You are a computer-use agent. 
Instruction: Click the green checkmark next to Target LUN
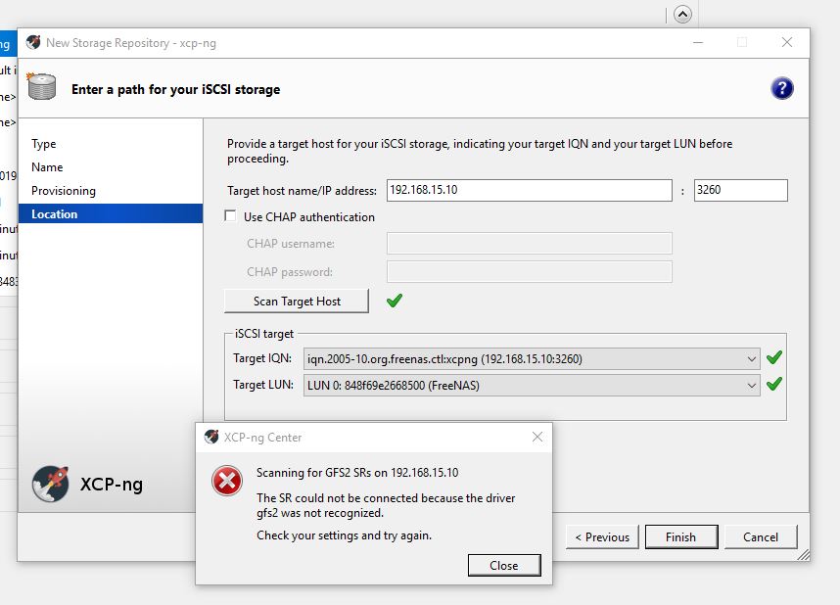[x=774, y=384]
